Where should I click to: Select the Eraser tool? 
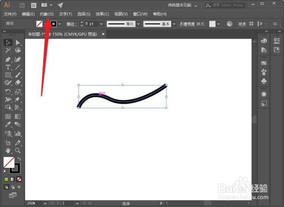[18, 83]
